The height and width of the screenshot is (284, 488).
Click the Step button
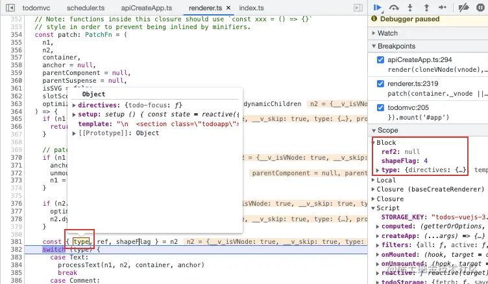443,8
